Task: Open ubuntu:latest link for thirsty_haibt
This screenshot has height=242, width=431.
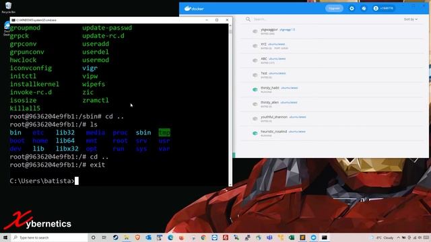Action: 290,88
